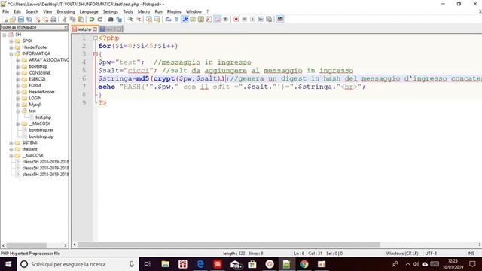This screenshot has width=482, height=271.
Task: Click the Windows (CR LF) status bar entry
Action: click(x=402, y=254)
